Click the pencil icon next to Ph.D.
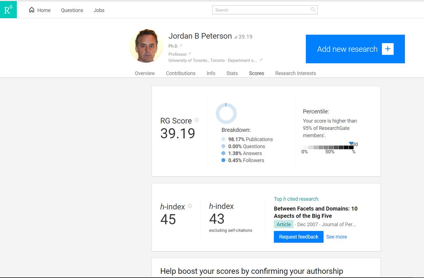Image resolution: width=424 pixels, height=278 pixels. click(x=181, y=45)
